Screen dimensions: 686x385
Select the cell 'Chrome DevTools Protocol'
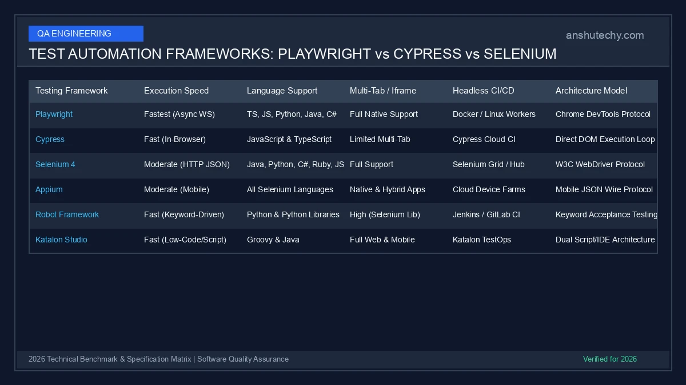tap(603, 114)
